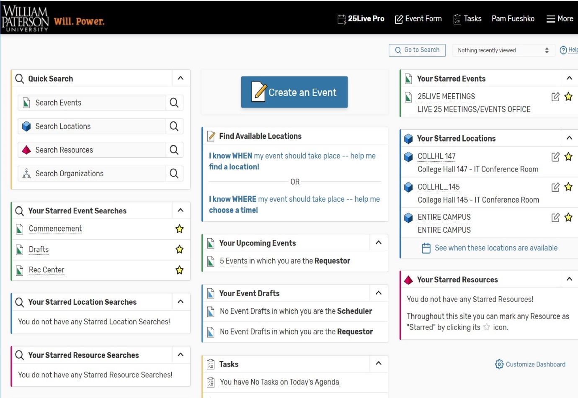
Task: Click the event icon beside 25LIVE MEETINGS
Action: click(408, 97)
